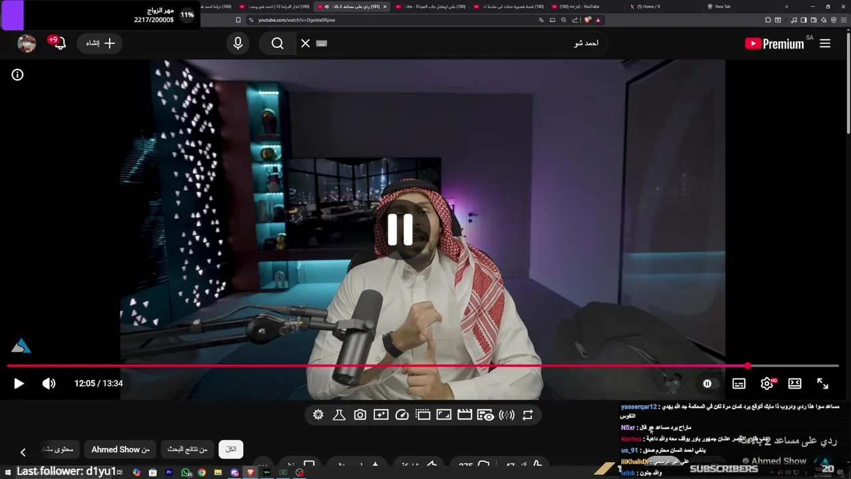The height and width of the screenshot is (479, 851).
Task: Open File Explorer from the taskbar
Action: 218,472
